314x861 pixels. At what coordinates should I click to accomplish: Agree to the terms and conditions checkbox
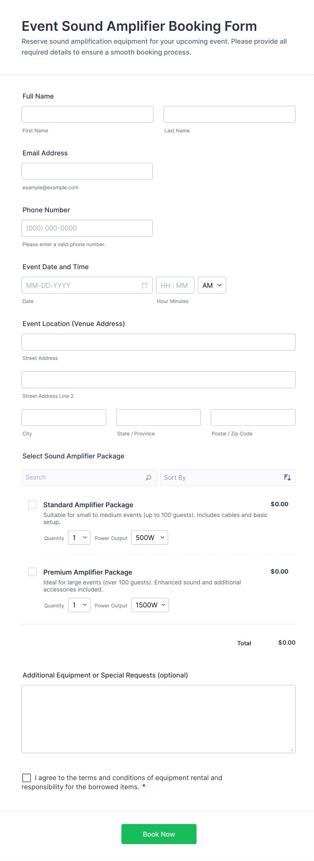(27, 778)
